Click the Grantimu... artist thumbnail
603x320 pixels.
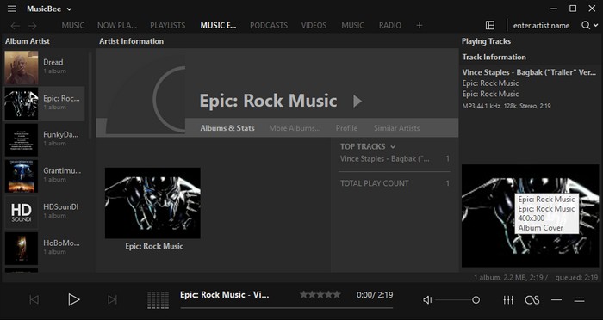pyautogui.click(x=22, y=176)
